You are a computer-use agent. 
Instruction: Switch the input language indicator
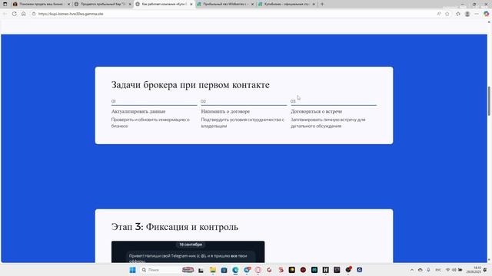point(438,270)
